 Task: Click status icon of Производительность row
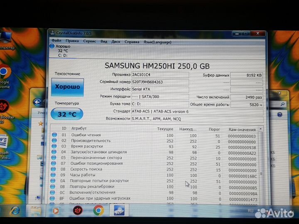54,140
